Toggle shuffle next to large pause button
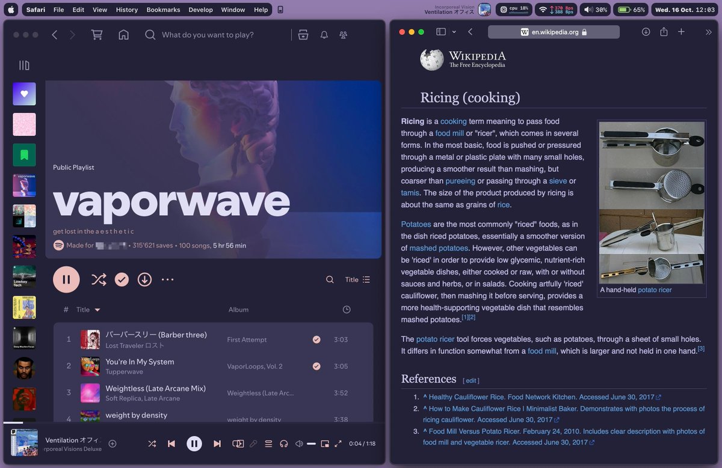The height and width of the screenshot is (468, 722). pos(99,279)
